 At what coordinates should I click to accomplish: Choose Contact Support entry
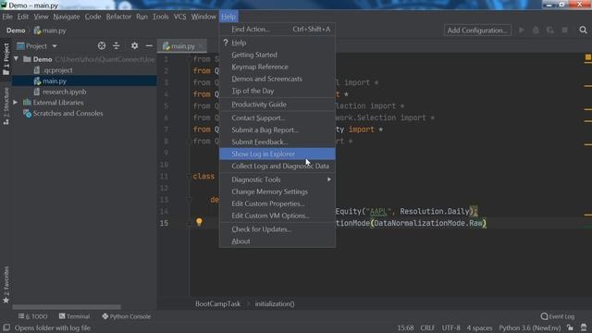(x=277, y=117)
